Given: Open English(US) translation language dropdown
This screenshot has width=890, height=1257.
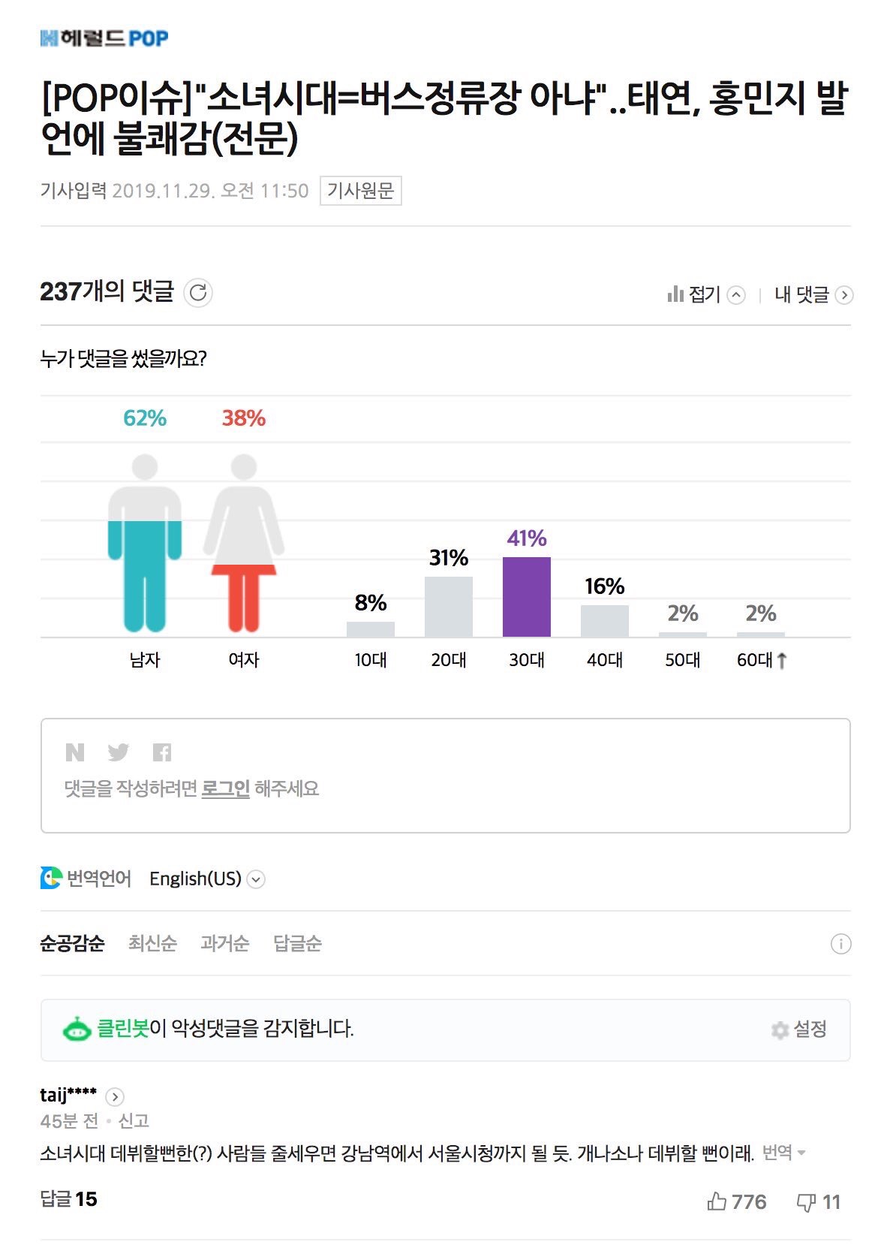Looking at the screenshot, I should [207, 879].
